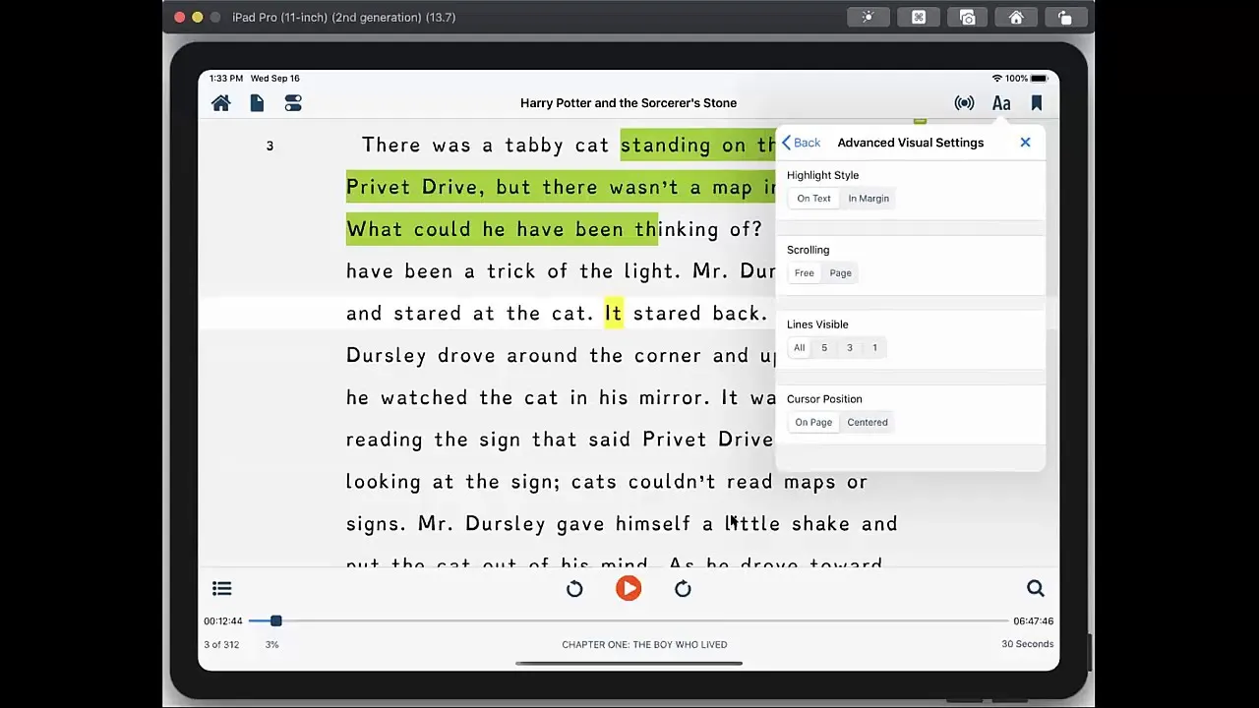Click the book title in the header
Viewport: 1259px width, 708px height.
(629, 103)
